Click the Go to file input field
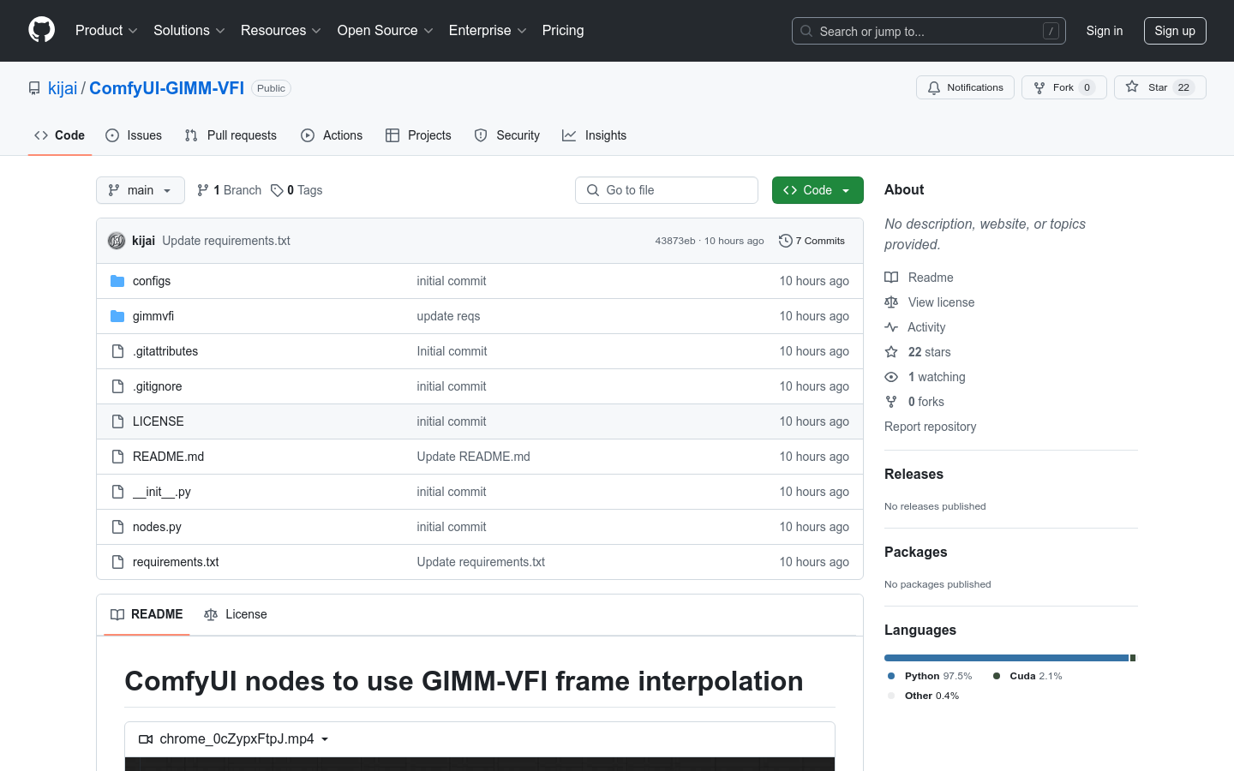Viewport: 1234px width, 771px height. [x=667, y=190]
